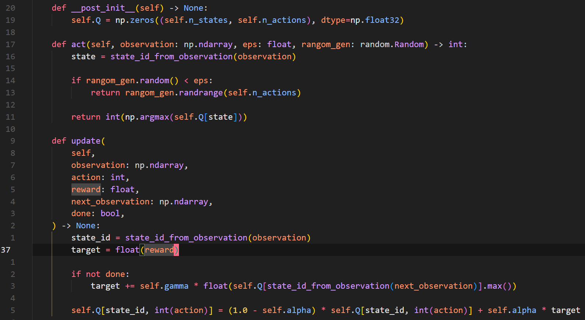
Task: Click the 'action: int' parameter line
Action: (100, 177)
